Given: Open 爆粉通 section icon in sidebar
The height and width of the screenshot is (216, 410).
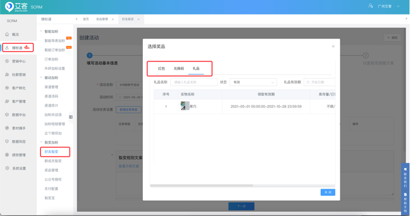Looking at the screenshot, I should (7, 48).
